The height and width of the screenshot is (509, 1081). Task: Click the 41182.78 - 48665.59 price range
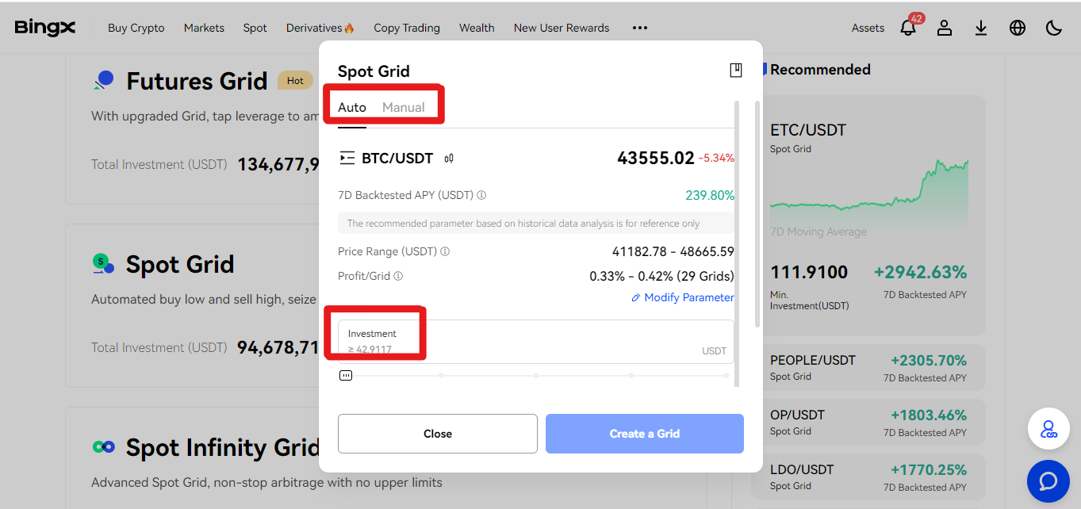tap(673, 251)
